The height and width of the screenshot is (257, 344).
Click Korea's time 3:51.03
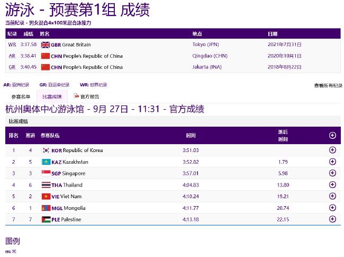pyautogui.click(x=191, y=150)
